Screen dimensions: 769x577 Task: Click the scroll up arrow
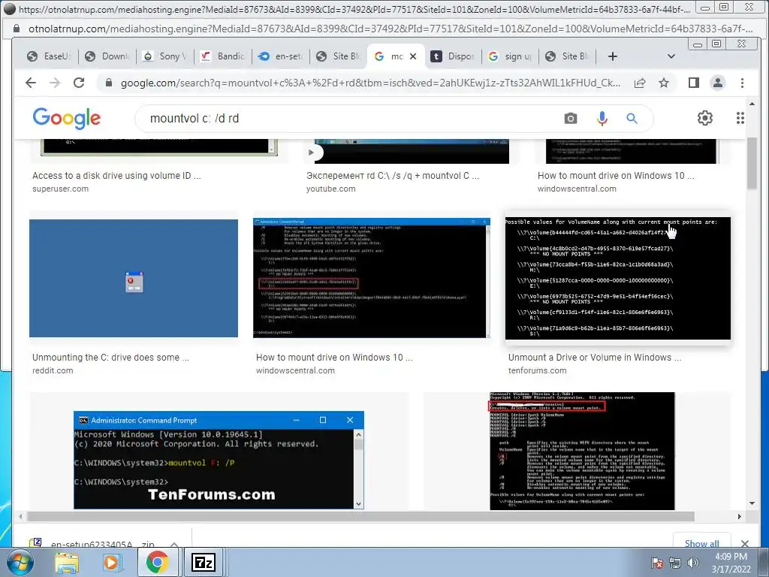point(752,104)
